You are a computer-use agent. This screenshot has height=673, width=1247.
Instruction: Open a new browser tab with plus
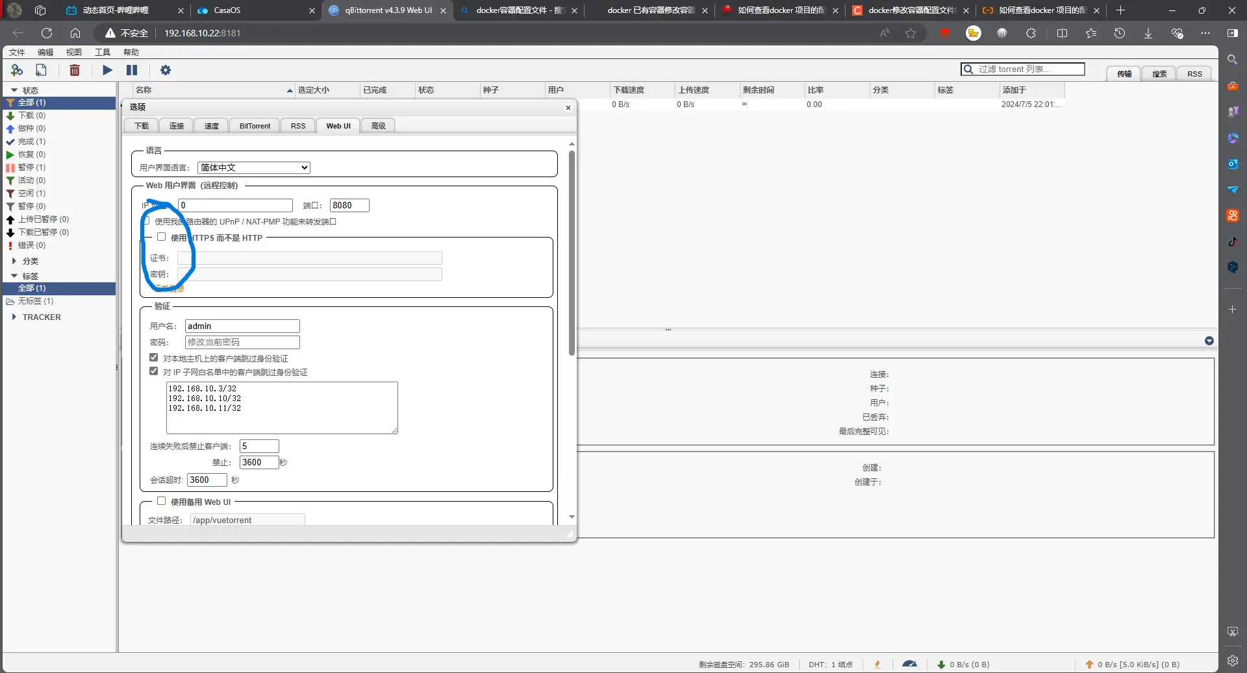pos(1120,10)
